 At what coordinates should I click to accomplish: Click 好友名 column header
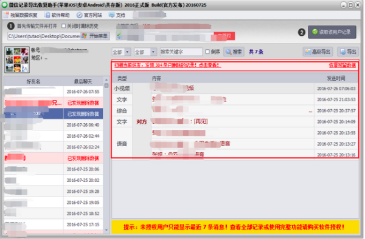point(33,81)
